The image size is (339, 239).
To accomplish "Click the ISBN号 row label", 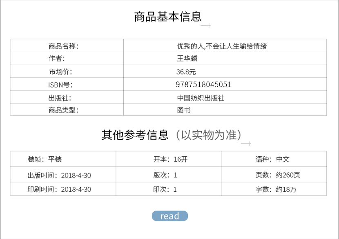I will [x=60, y=85].
